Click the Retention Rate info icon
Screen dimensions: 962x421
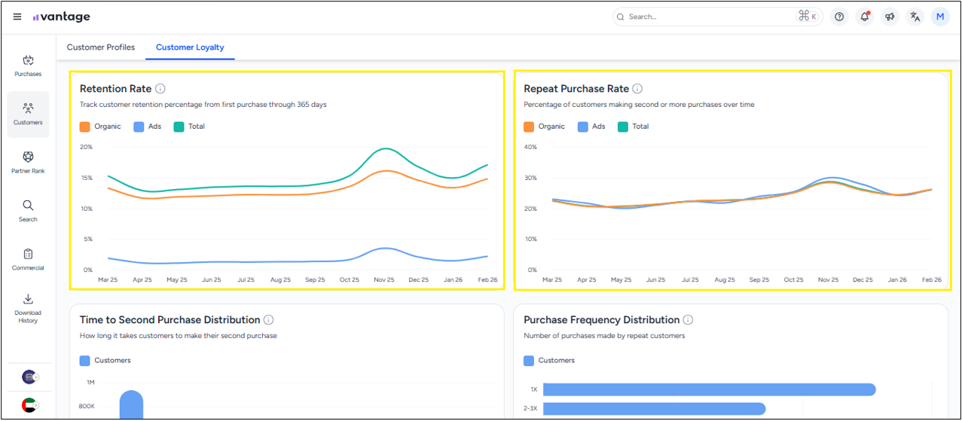pos(160,89)
